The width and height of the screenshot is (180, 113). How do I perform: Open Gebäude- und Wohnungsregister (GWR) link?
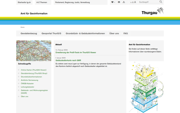pyautogui.click(x=34, y=92)
